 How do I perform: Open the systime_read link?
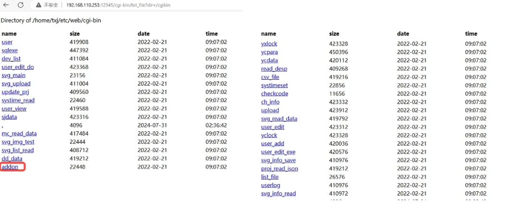click(x=18, y=100)
